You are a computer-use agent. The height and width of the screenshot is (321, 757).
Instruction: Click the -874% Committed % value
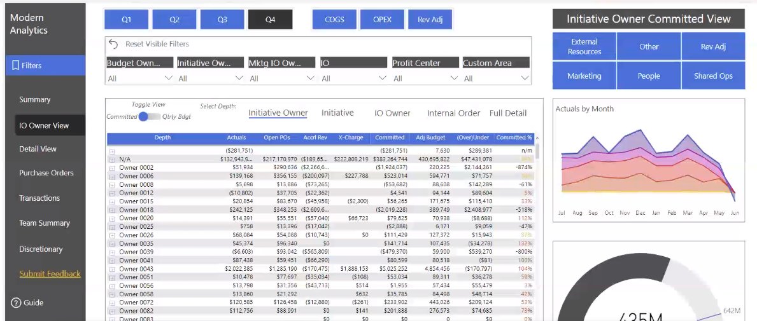tap(523, 168)
